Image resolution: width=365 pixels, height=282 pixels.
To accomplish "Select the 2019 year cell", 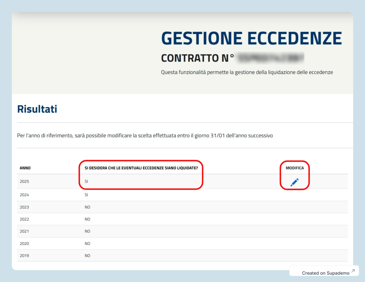I will 24,256.
